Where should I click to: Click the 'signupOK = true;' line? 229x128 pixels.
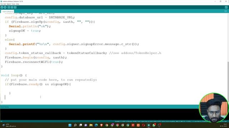25,31
